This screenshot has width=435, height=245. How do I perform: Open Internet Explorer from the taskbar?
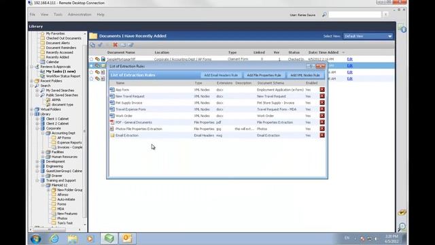(x=54, y=239)
